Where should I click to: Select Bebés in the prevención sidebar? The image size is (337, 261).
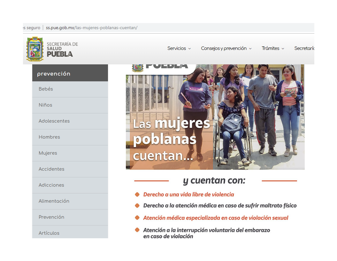[46, 89]
